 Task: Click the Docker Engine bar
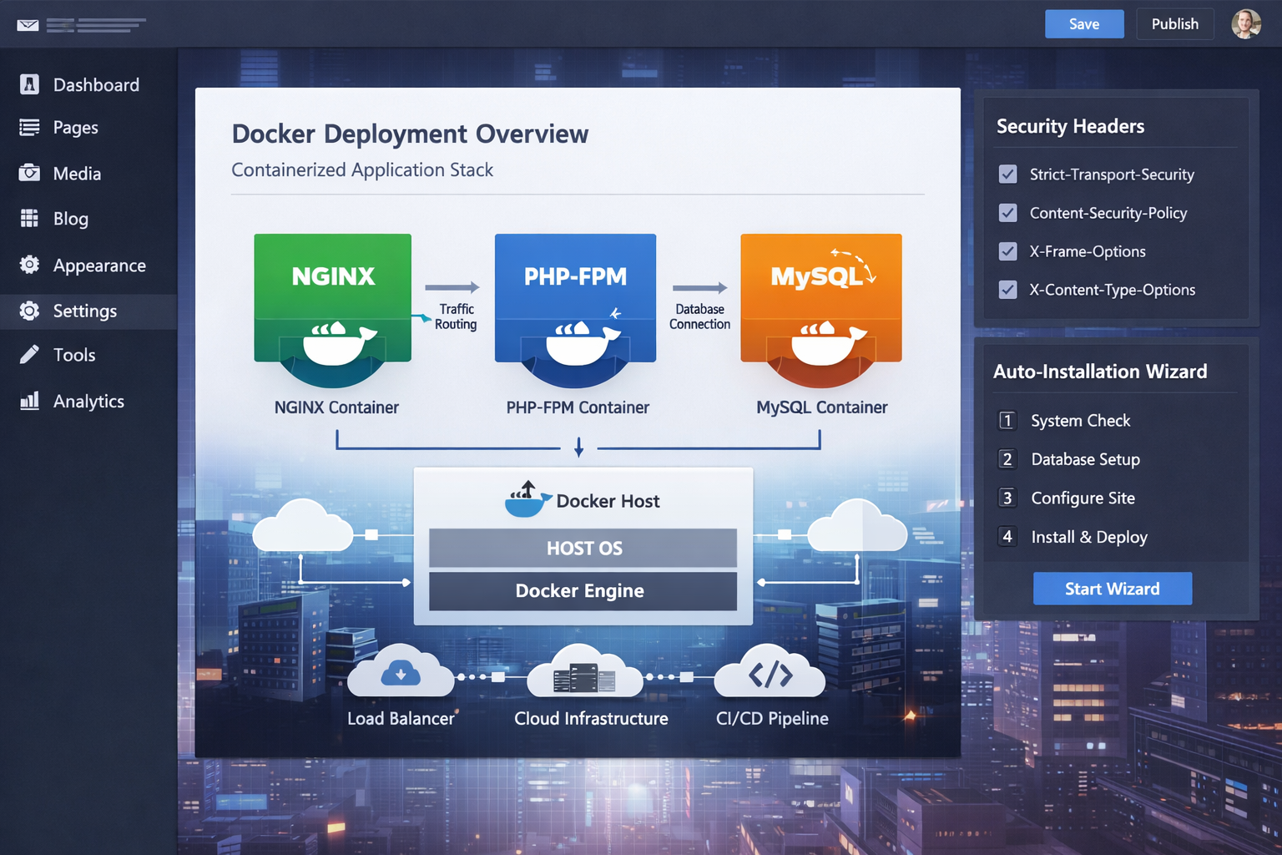(583, 591)
